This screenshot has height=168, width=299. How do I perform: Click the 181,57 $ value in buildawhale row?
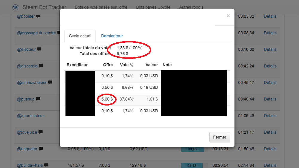pyautogui.click(x=76, y=165)
